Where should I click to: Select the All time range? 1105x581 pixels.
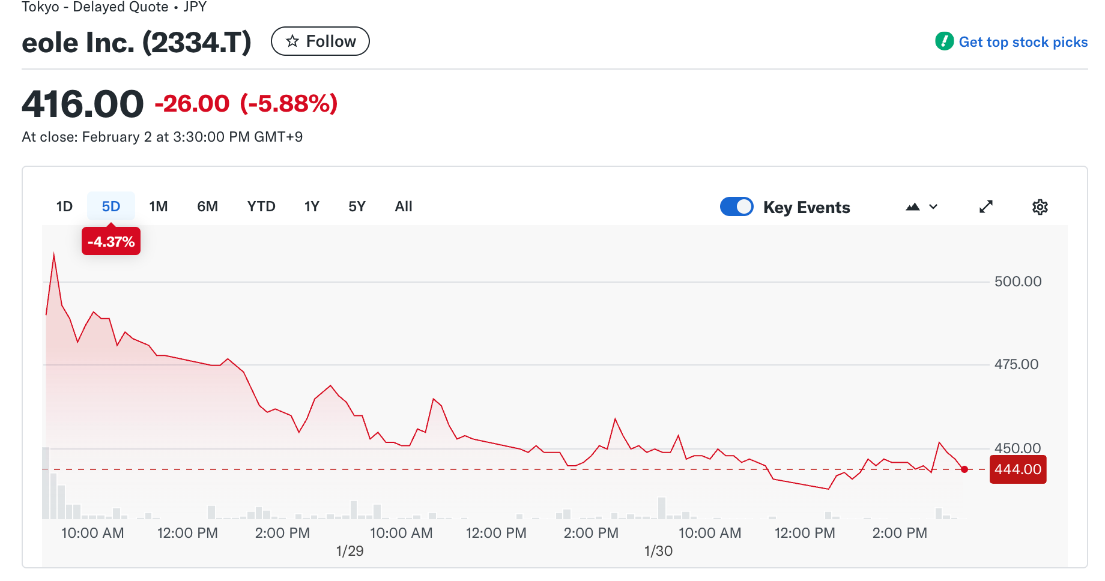[404, 206]
